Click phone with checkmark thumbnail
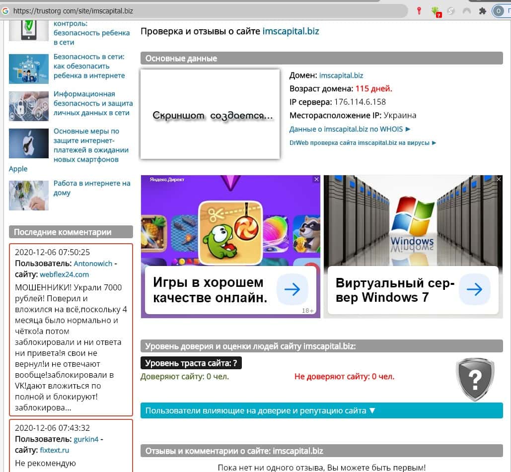This screenshot has width=511, height=472. click(29, 30)
